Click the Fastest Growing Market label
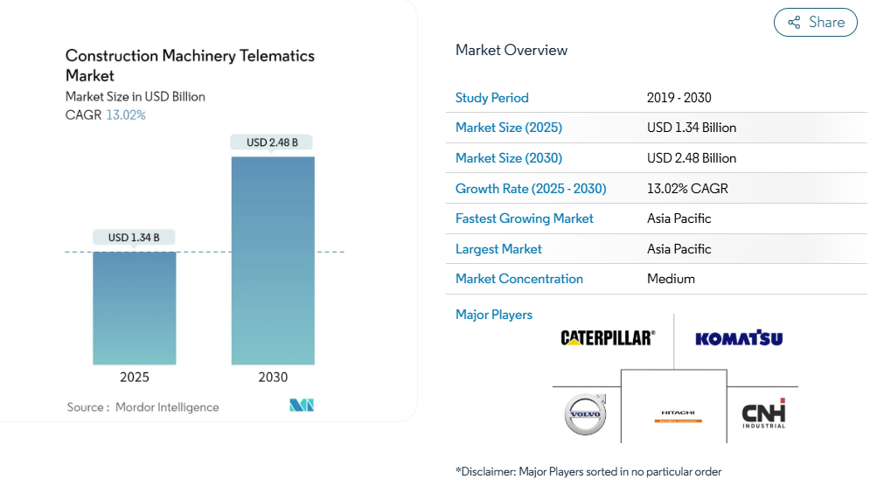870x486 pixels. [x=524, y=219]
